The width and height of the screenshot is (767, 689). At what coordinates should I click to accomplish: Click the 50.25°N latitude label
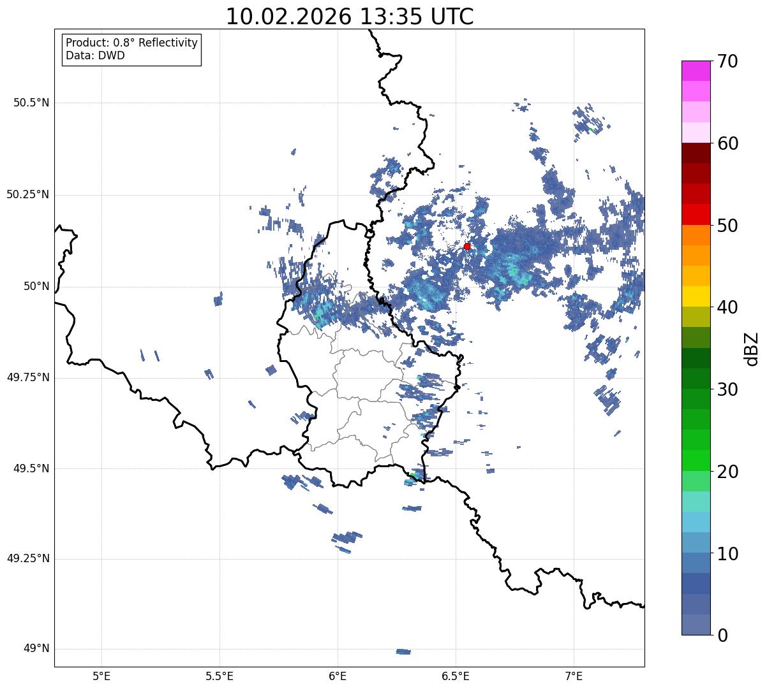(27, 194)
